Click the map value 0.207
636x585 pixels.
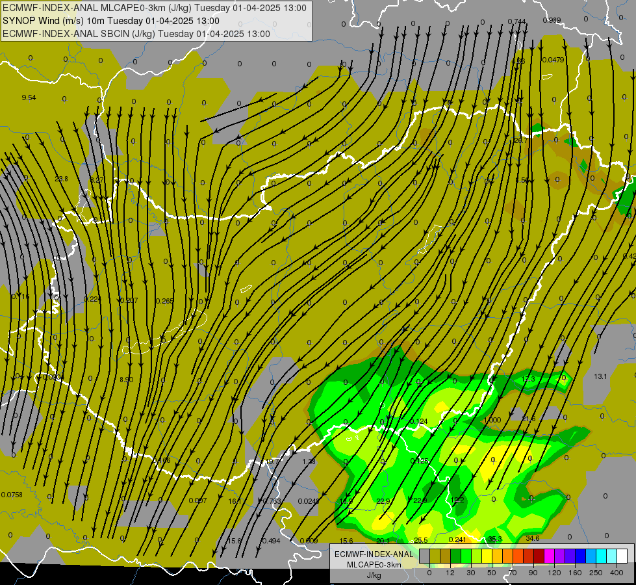pos(129,300)
